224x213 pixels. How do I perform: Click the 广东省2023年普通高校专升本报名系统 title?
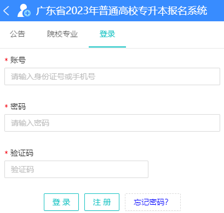coord(122,11)
